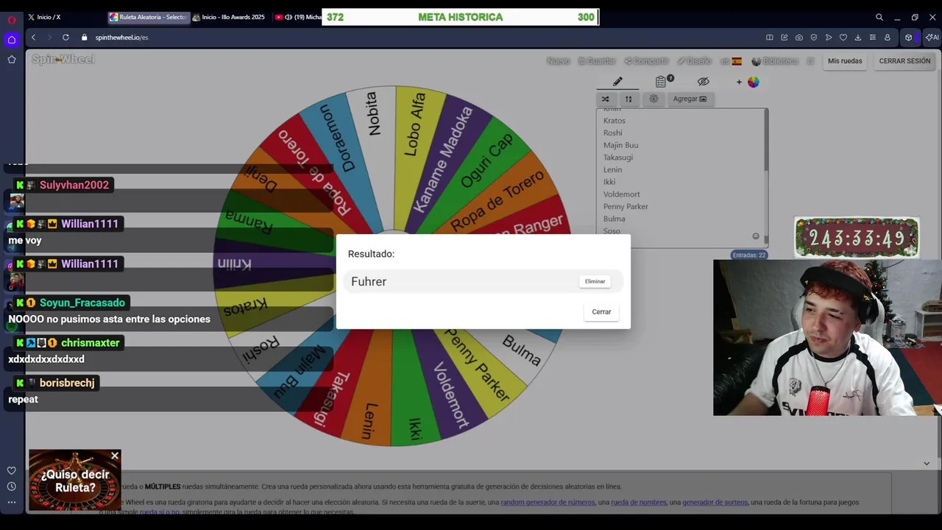Click CERRAR SESIÓN button
The image size is (942, 530).
pyautogui.click(x=904, y=61)
